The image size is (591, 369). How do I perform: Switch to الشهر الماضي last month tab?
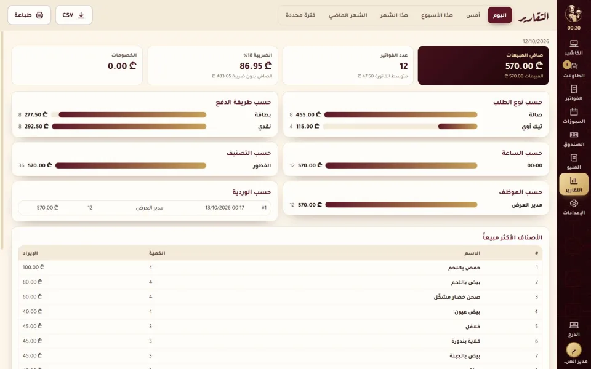[x=347, y=15]
